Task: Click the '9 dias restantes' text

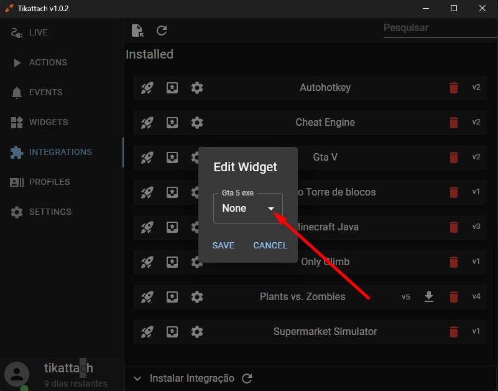Action: pyautogui.click(x=76, y=384)
